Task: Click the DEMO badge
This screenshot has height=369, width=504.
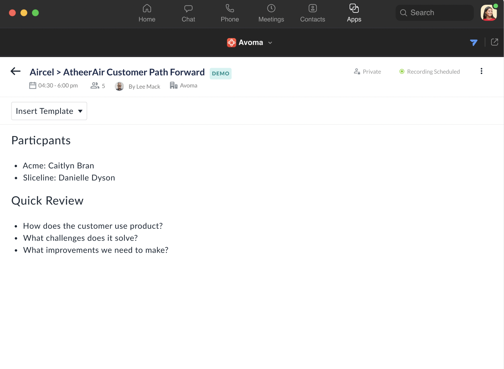Action: pos(220,74)
